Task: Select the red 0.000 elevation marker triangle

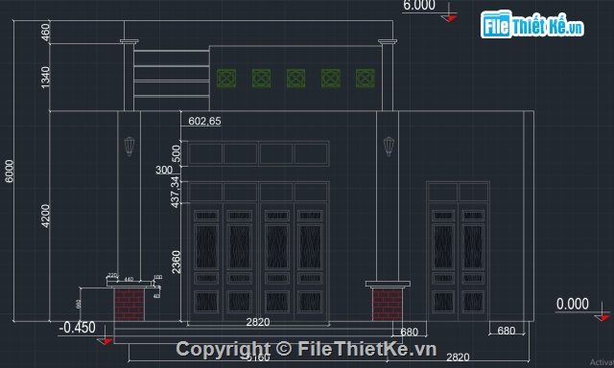Action: pyautogui.click(x=602, y=317)
